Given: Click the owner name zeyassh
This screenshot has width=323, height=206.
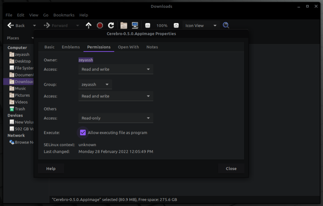Looking at the screenshot, I should pos(86,60).
